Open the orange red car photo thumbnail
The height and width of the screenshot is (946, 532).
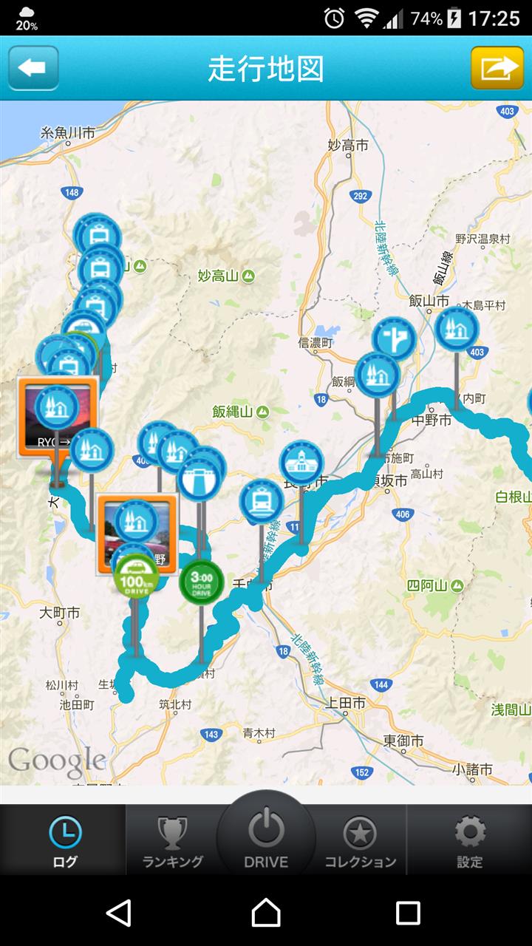[137, 535]
